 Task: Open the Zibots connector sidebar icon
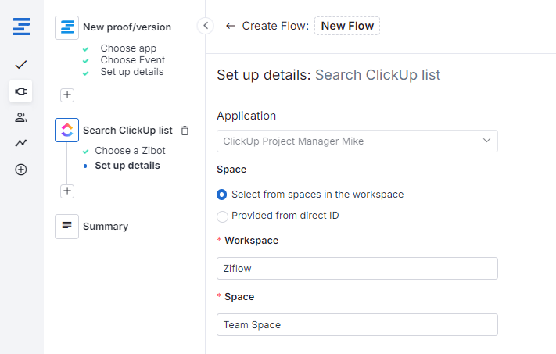pyautogui.click(x=21, y=91)
